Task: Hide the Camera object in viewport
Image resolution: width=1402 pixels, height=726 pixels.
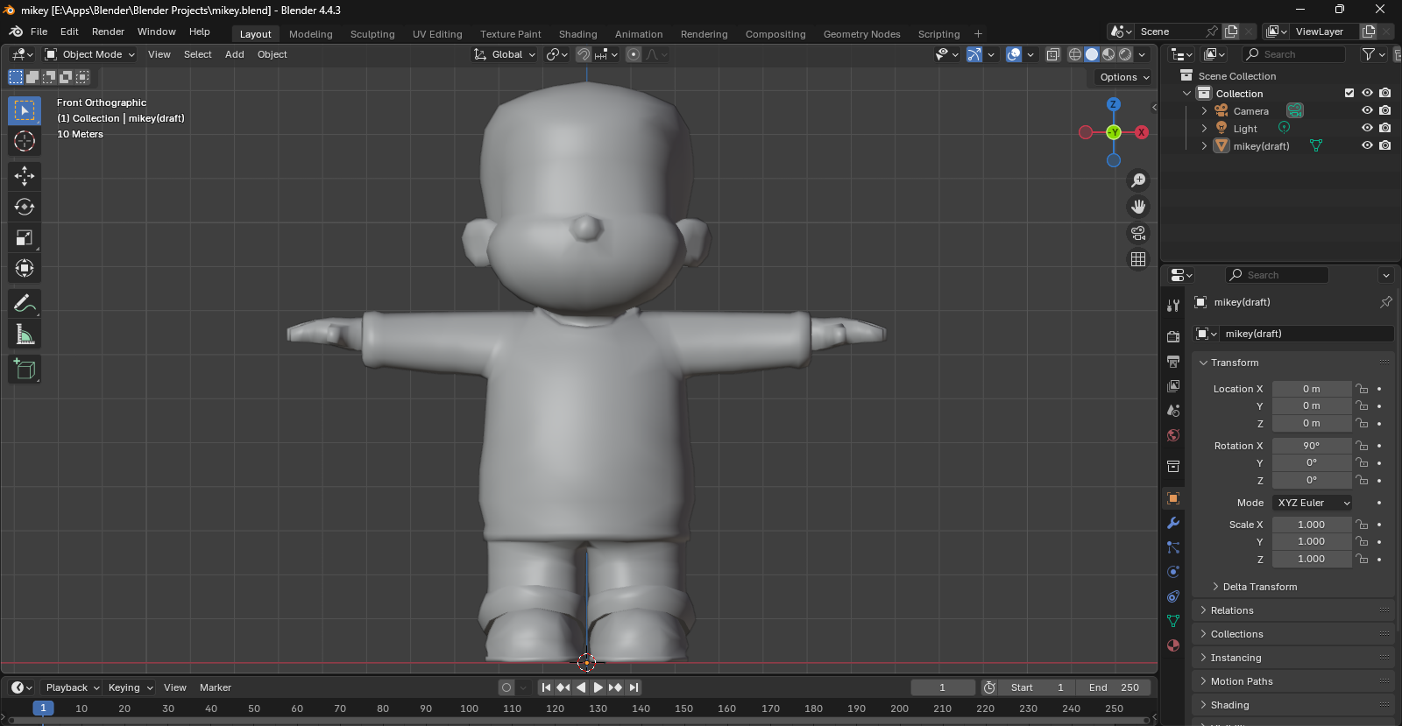Action: pos(1367,110)
